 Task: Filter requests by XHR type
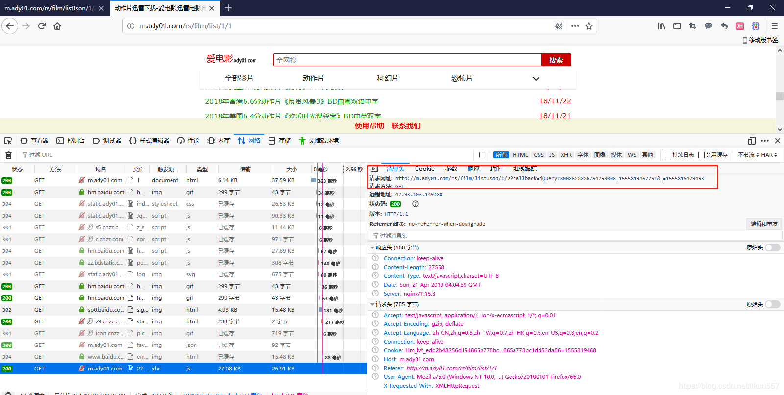tap(566, 155)
